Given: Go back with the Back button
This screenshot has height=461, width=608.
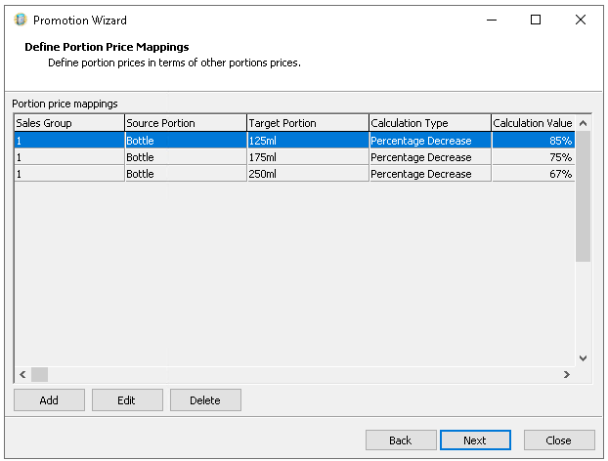Looking at the screenshot, I should [401, 440].
